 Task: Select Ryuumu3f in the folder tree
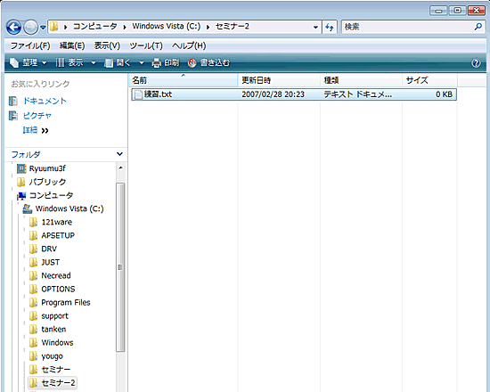47,168
